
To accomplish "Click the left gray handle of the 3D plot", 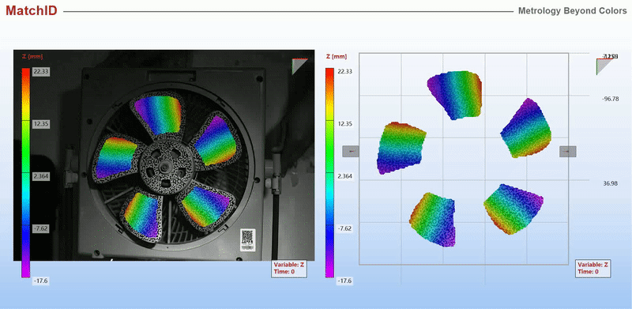I will pyautogui.click(x=350, y=152).
